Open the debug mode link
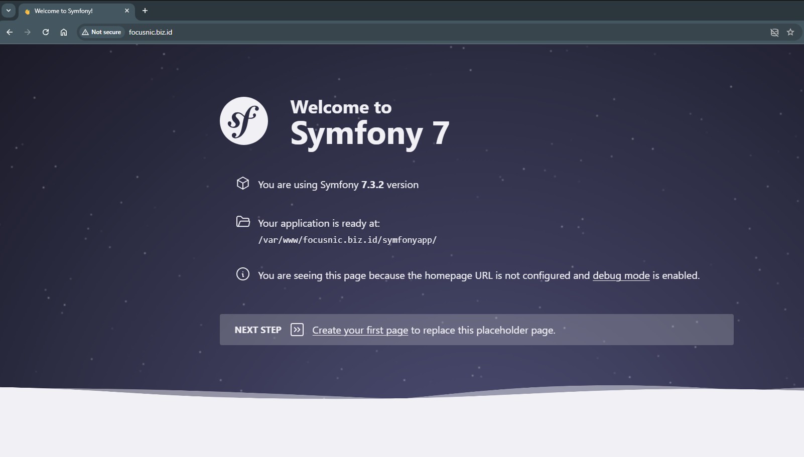The image size is (804, 457). [x=621, y=275]
